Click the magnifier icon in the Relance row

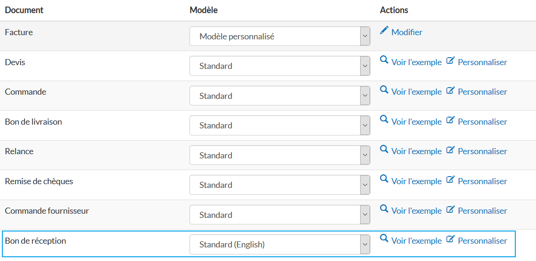[384, 149]
